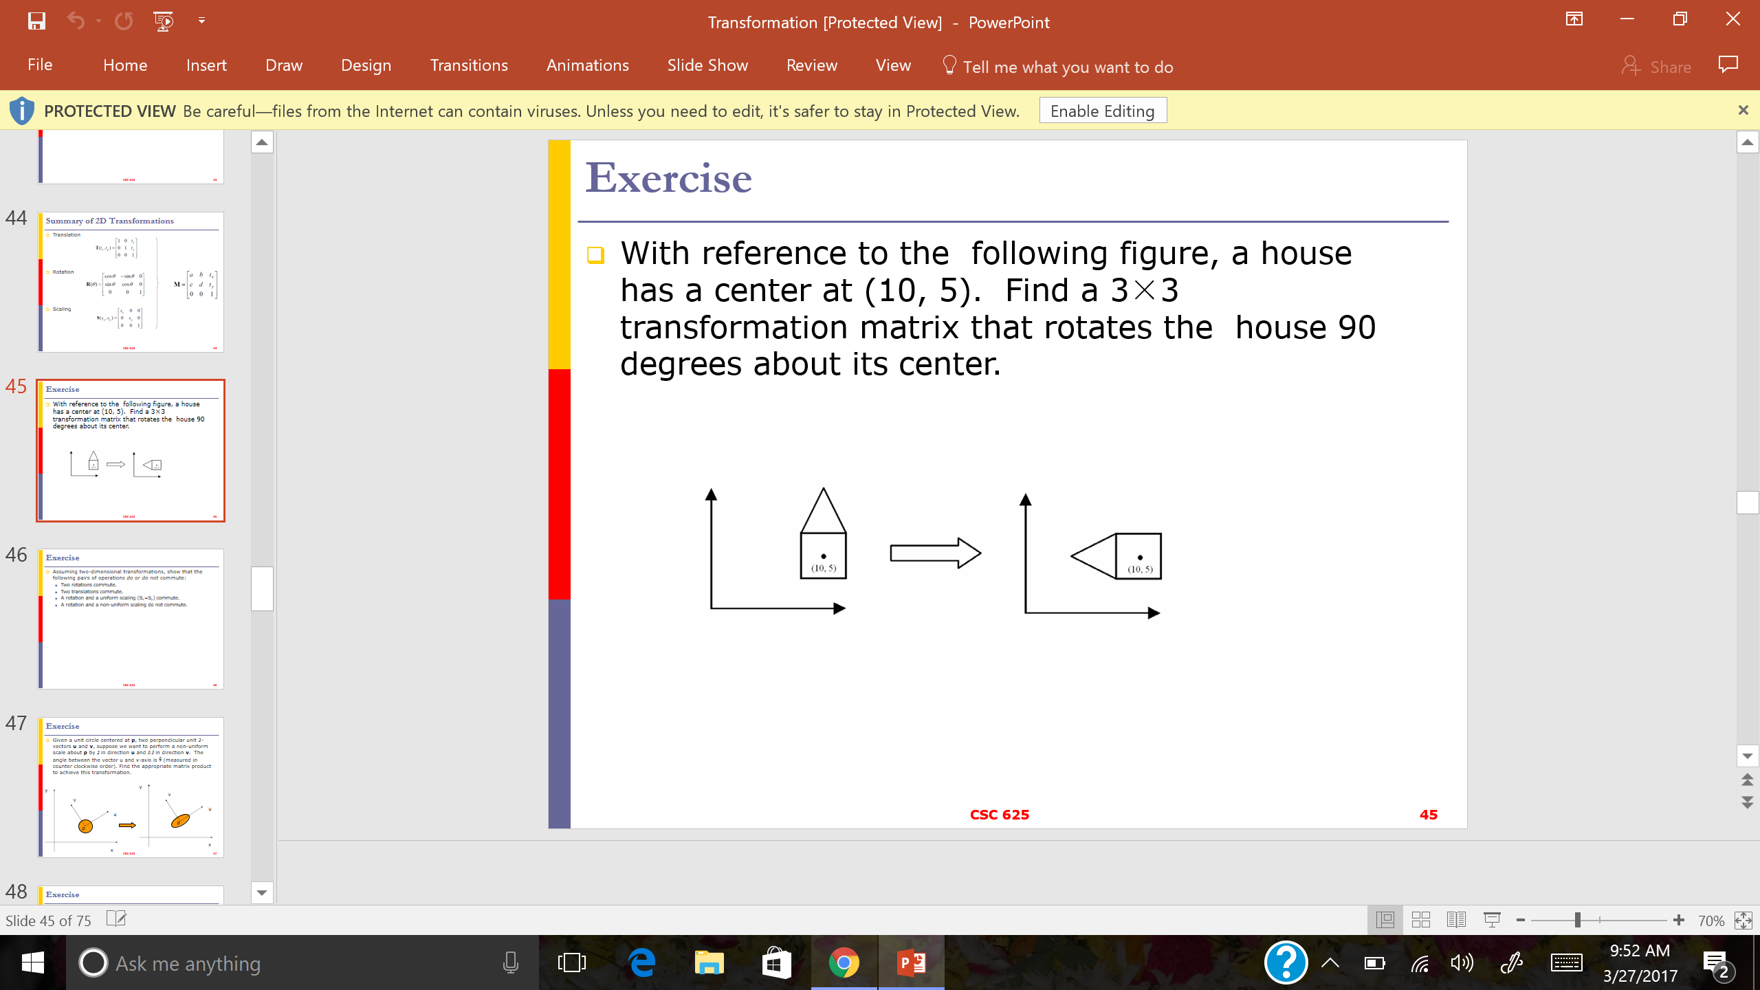This screenshot has height=990, width=1760.
Task: Open the Customize Quick Access Toolbar dropdown
Action: point(201,21)
